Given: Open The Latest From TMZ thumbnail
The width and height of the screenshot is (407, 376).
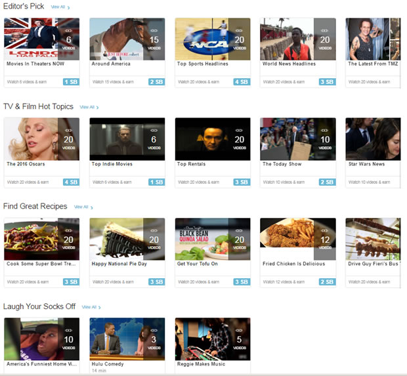Looking at the screenshot, I should 374,39.
